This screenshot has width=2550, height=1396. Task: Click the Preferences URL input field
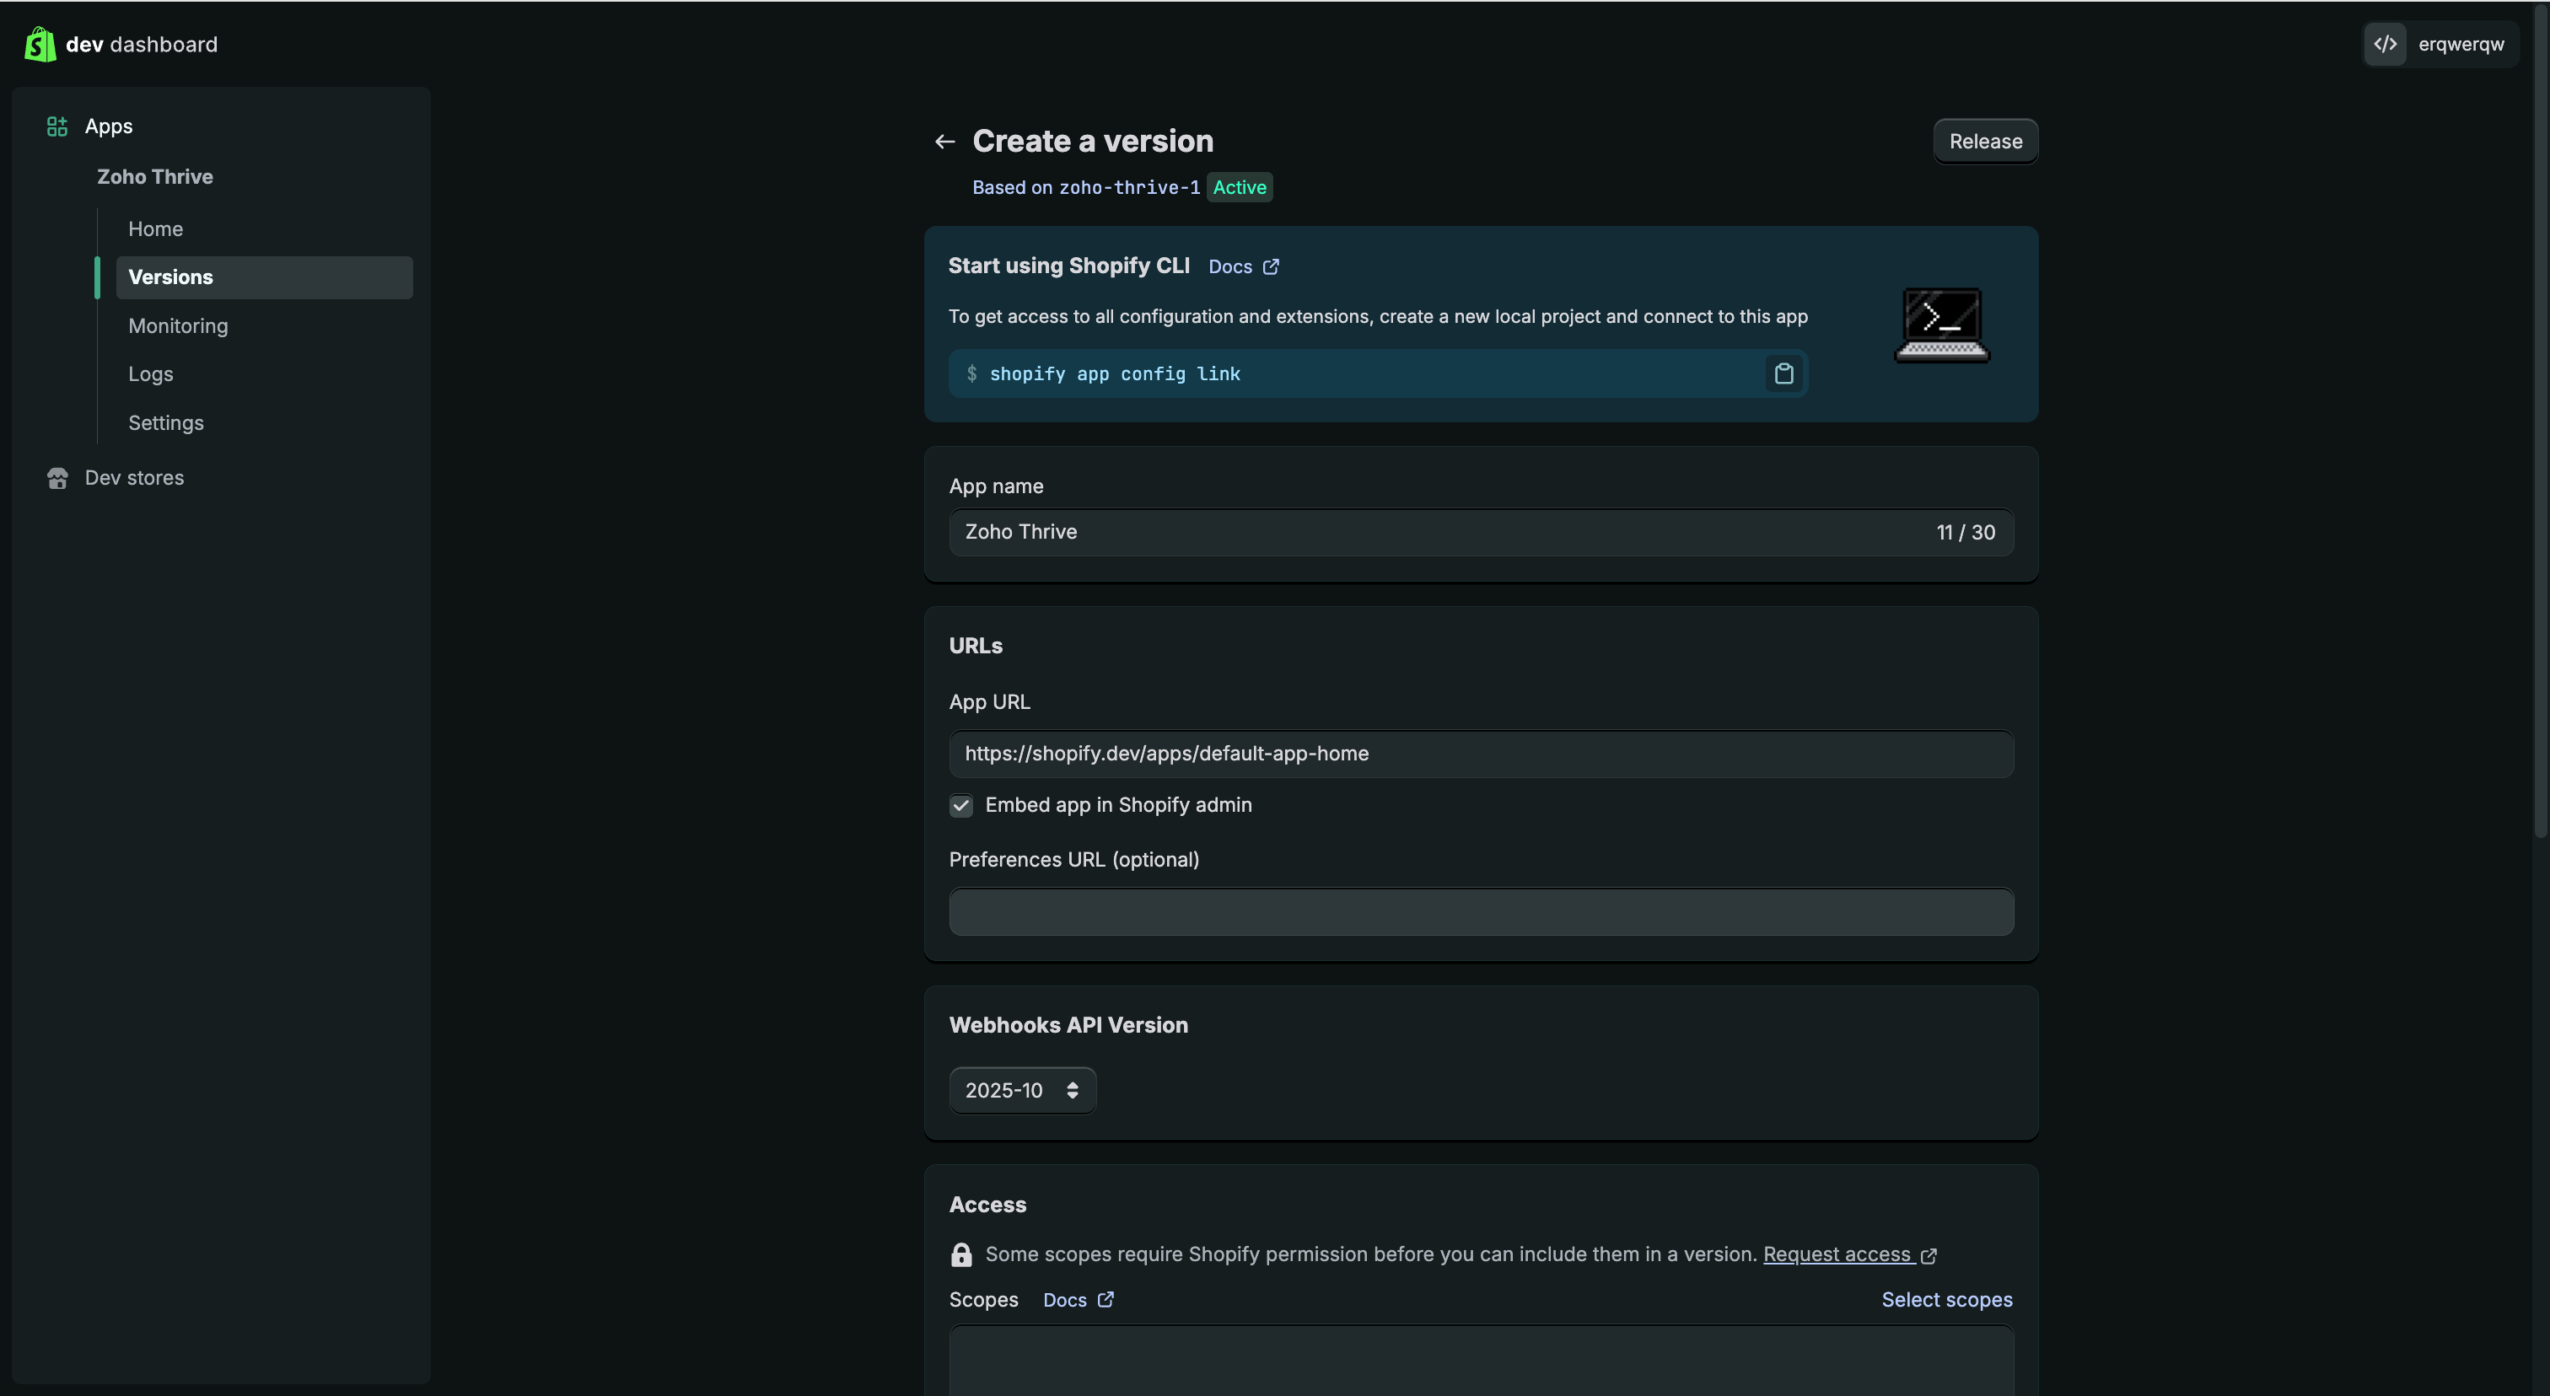pos(1480,911)
